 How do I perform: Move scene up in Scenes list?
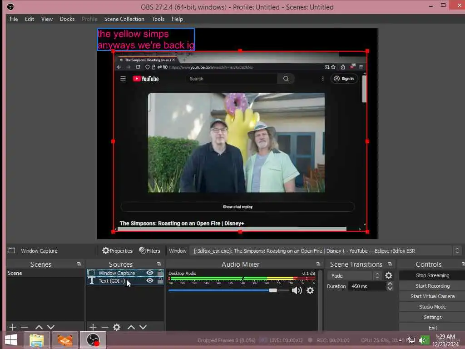pos(39,327)
